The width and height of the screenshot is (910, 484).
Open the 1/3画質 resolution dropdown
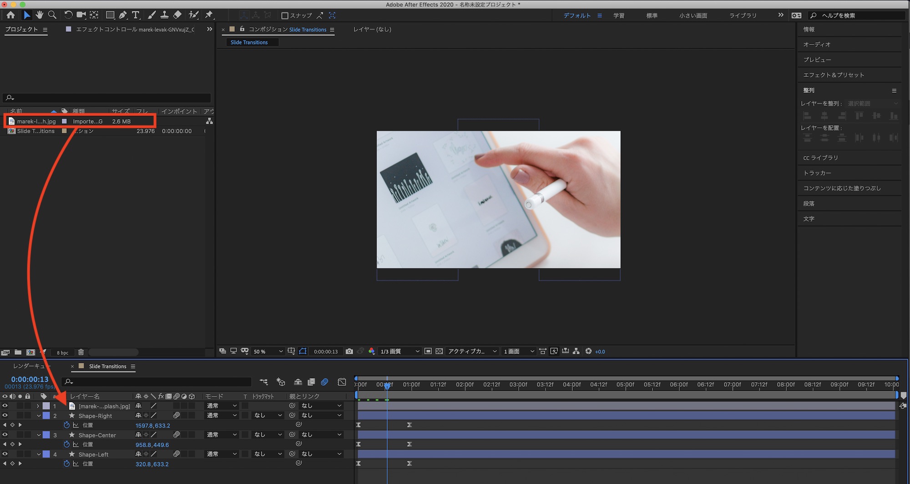click(x=399, y=351)
